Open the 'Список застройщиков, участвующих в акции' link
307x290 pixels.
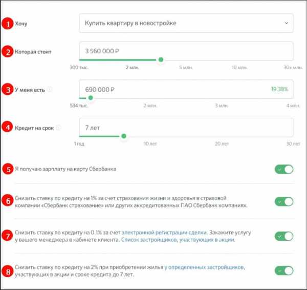pos(178,240)
